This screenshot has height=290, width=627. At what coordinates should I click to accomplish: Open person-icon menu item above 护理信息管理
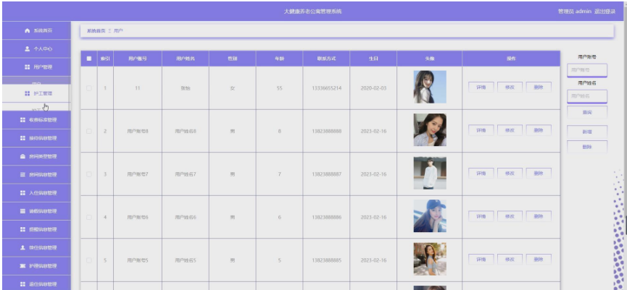tap(22, 248)
